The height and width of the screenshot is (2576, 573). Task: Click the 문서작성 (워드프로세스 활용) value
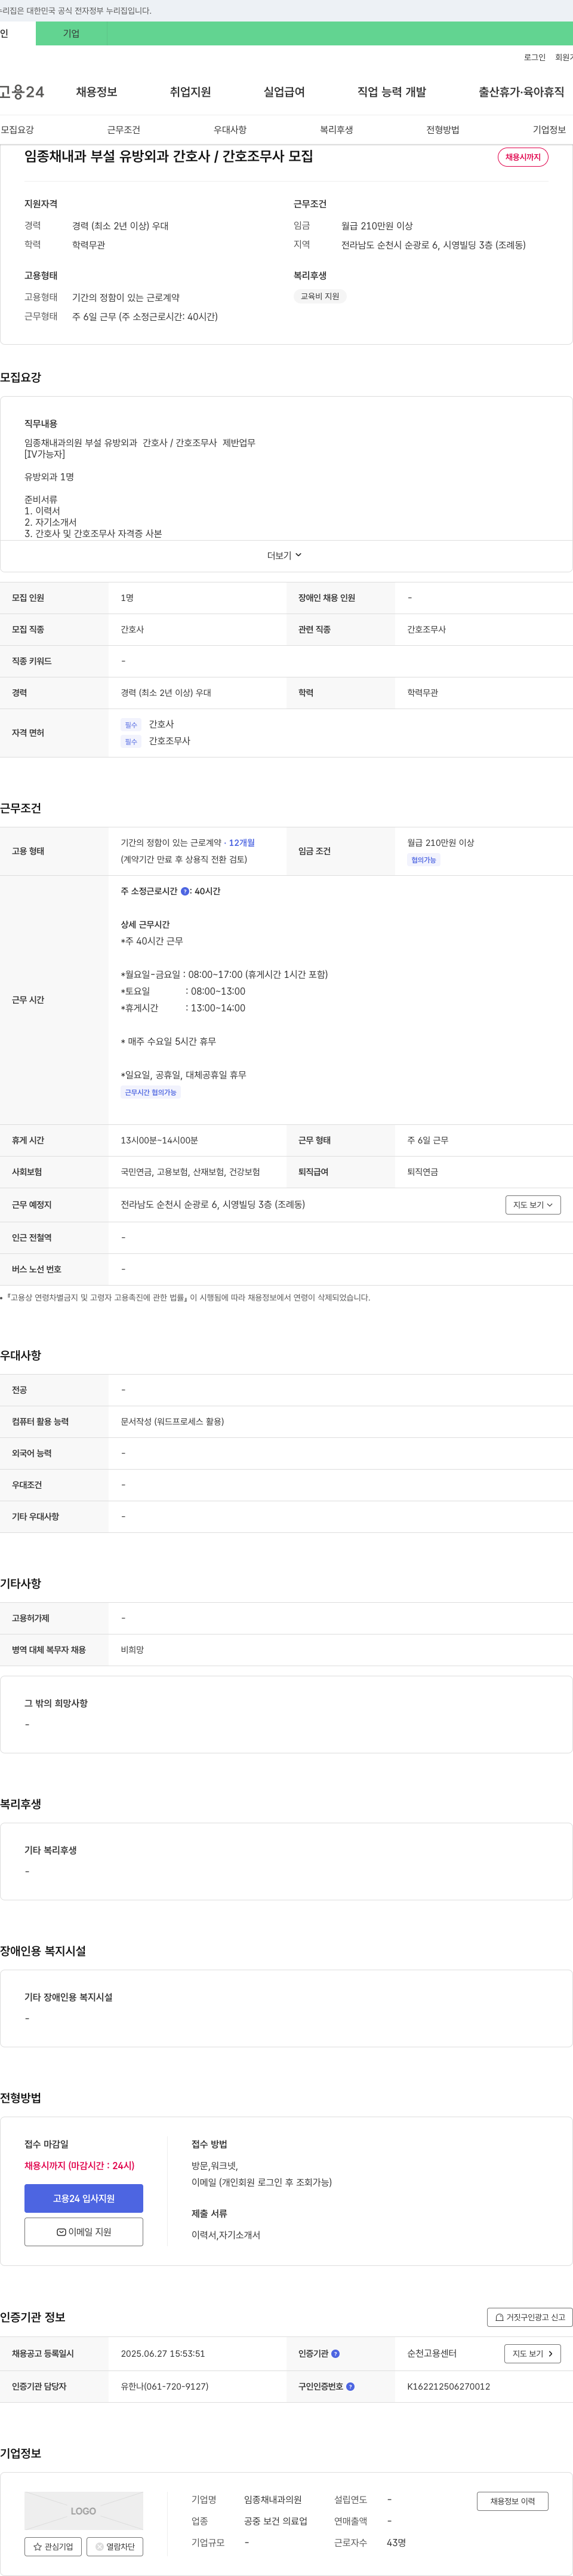(x=172, y=1421)
